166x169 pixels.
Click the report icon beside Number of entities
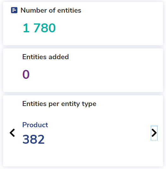point(14,10)
